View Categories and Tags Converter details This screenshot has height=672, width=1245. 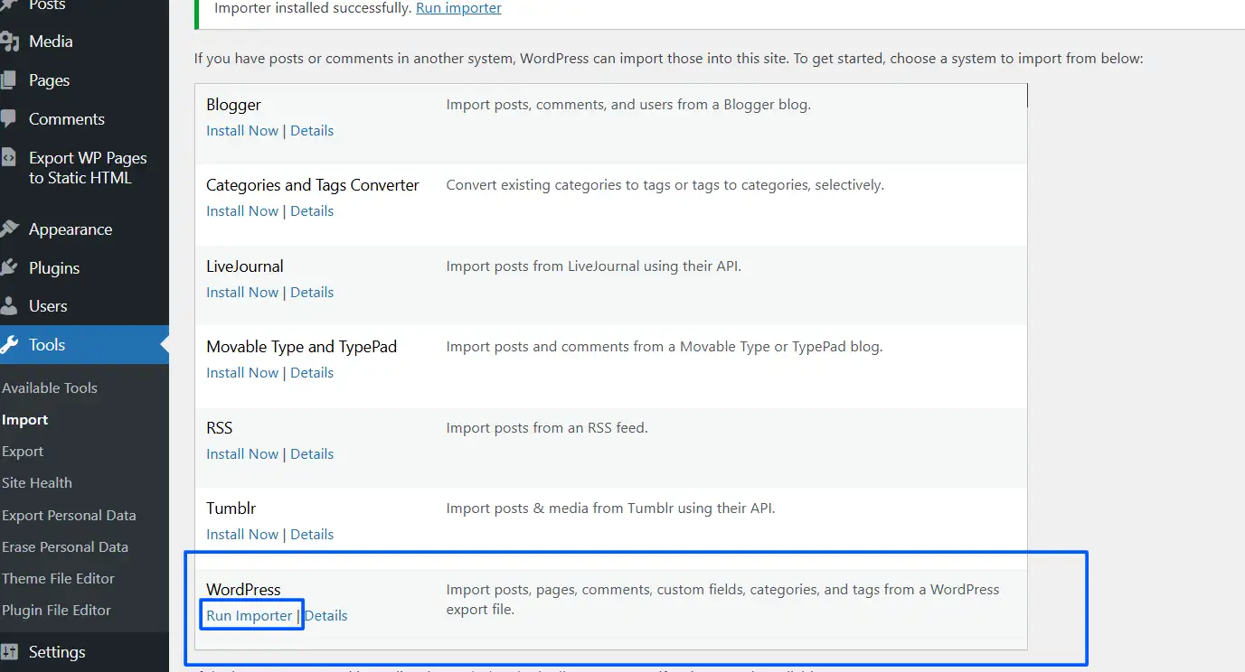pos(312,211)
